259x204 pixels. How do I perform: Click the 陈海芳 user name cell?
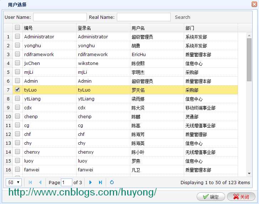point(157,134)
